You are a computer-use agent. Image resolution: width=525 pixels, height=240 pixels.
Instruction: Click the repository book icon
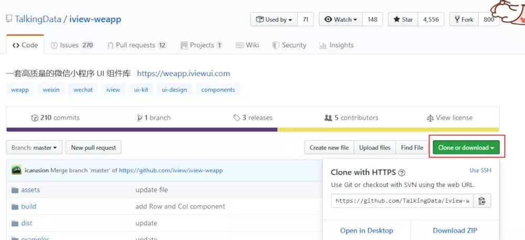click(x=9, y=19)
